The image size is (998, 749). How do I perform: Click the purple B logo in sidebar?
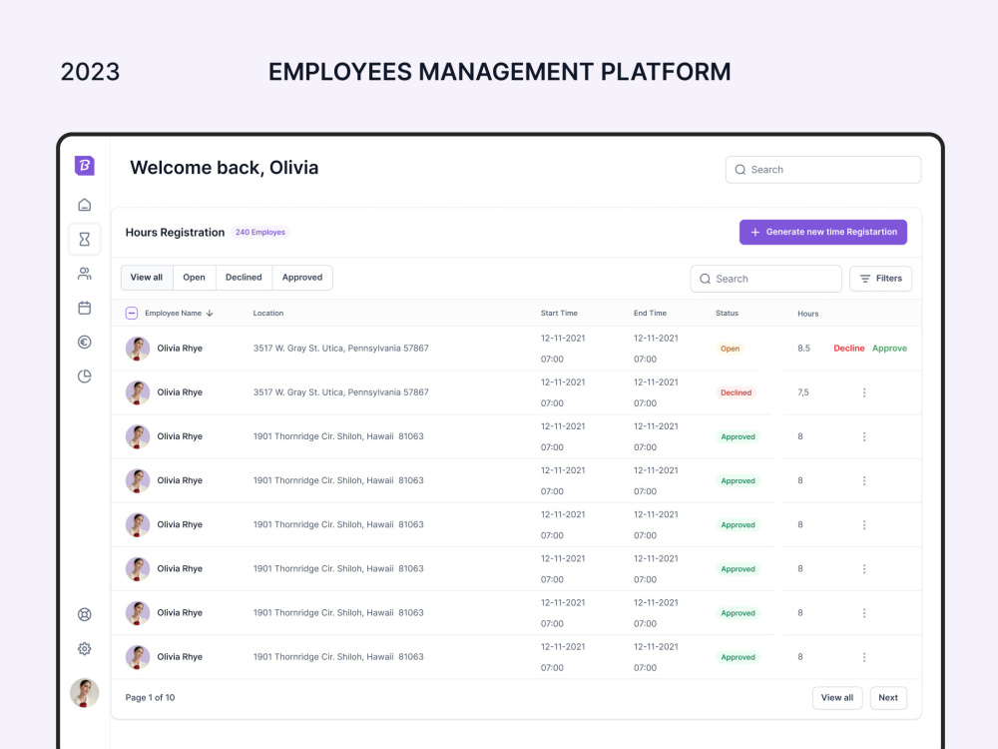tap(85, 166)
